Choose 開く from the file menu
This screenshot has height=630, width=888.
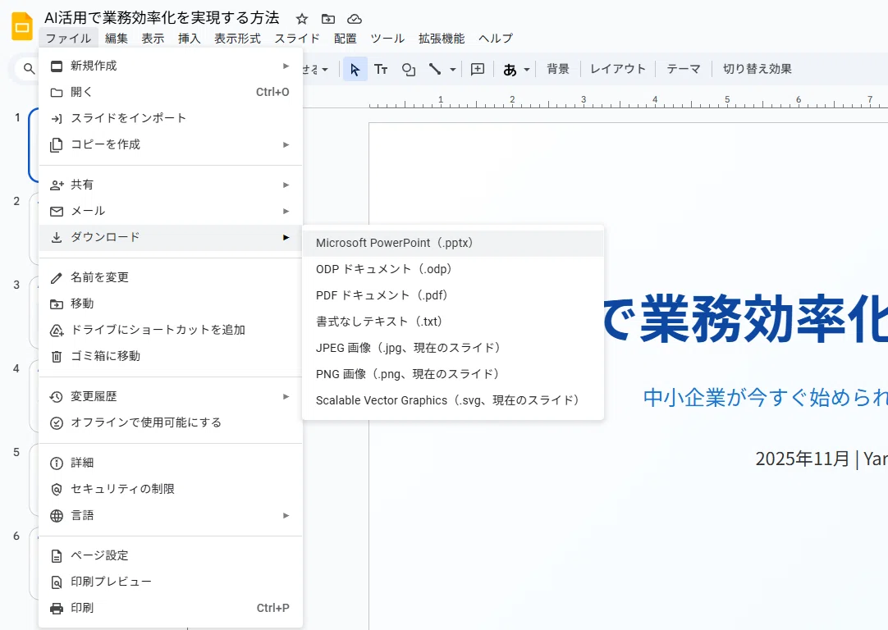click(171, 92)
